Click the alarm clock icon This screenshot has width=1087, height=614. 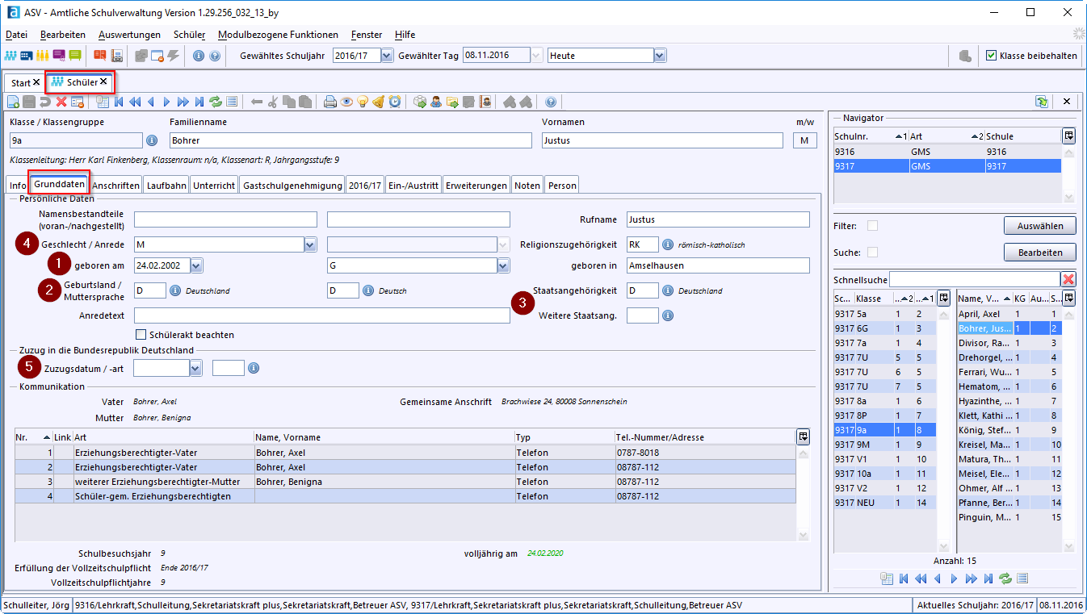pos(395,102)
